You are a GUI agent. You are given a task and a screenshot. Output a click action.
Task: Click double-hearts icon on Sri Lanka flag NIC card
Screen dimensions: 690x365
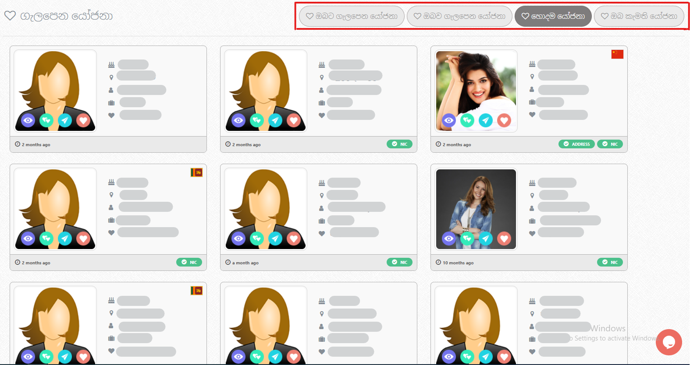click(x=46, y=239)
